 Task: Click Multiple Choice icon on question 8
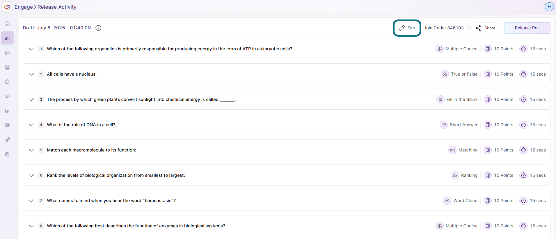(440, 226)
